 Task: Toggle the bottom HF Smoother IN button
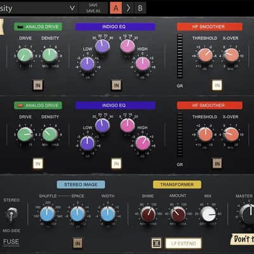tap(217, 164)
